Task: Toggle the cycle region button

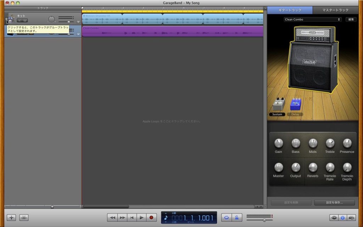Action: click(227, 217)
